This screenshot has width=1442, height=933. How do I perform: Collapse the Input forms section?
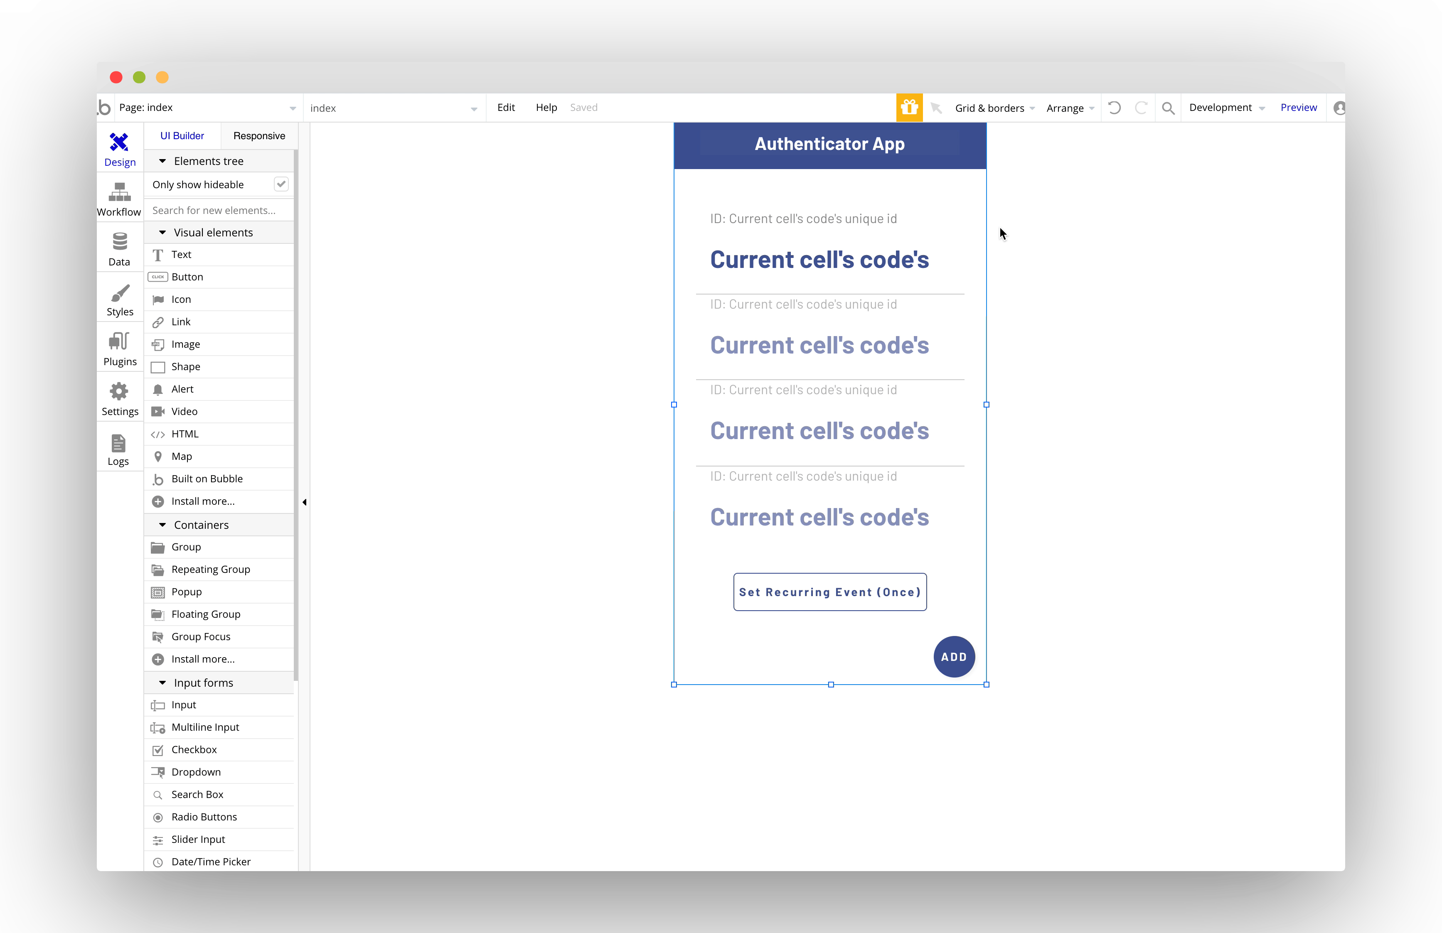point(162,683)
